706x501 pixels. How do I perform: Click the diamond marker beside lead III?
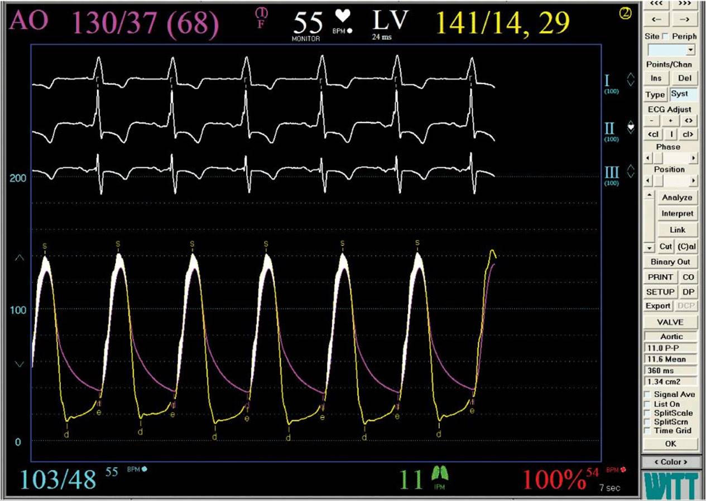[631, 171]
